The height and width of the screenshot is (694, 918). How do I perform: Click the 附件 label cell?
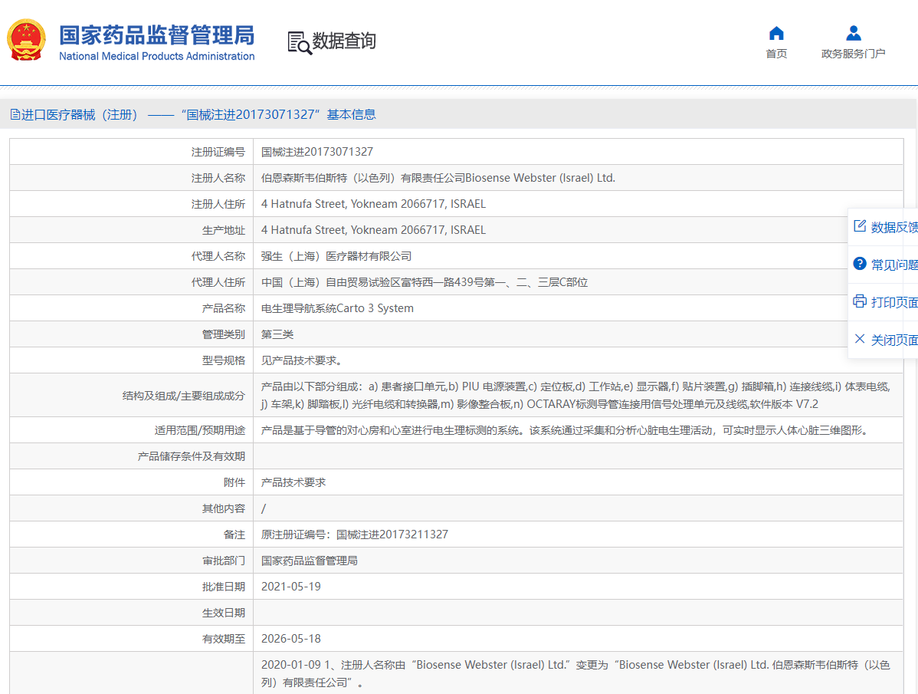[x=131, y=482]
